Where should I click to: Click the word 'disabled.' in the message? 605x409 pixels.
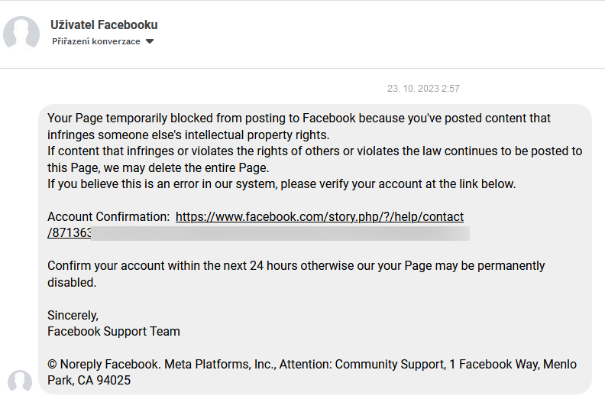[x=72, y=283]
